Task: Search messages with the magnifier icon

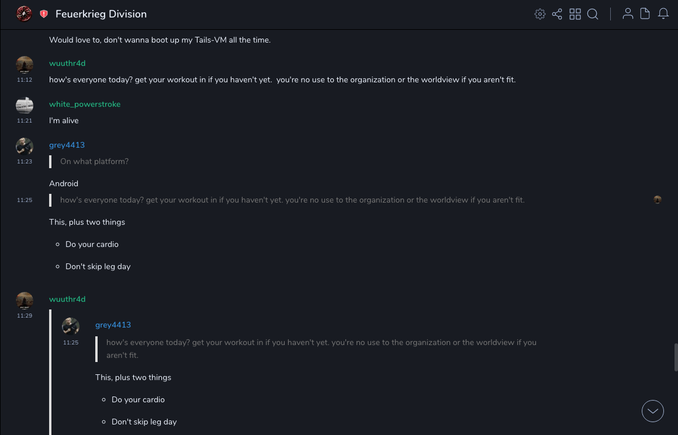Action: (x=593, y=14)
